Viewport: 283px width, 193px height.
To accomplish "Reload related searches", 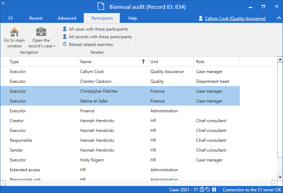I will point(91,45).
